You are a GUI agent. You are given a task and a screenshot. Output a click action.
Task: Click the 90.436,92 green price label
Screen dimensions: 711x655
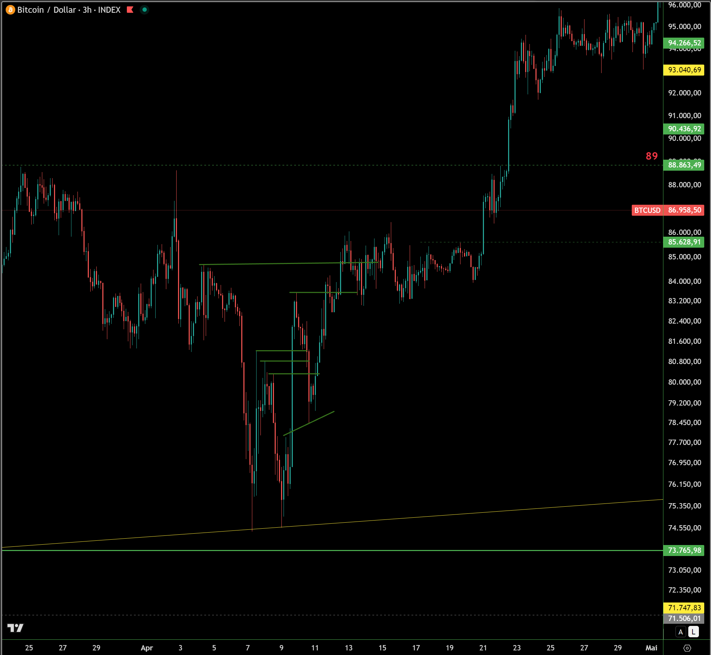[x=684, y=128]
